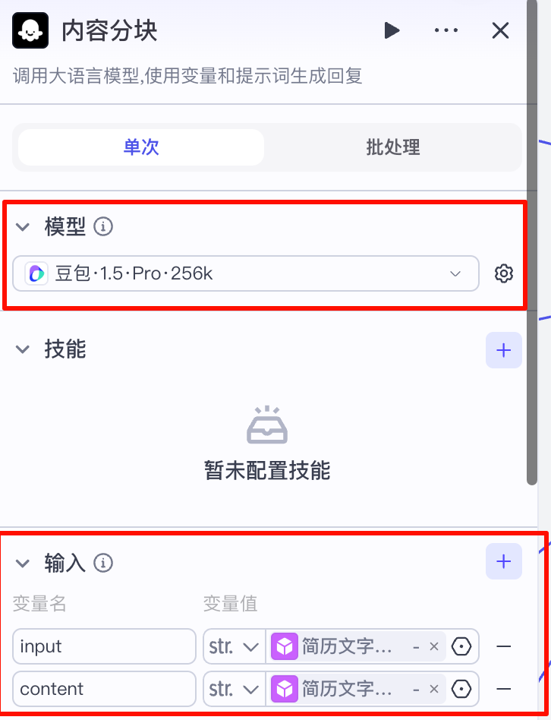Click the info icon next to 输入
Image resolution: width=551 pixels, height=720 pixels.
pos(103,563)
